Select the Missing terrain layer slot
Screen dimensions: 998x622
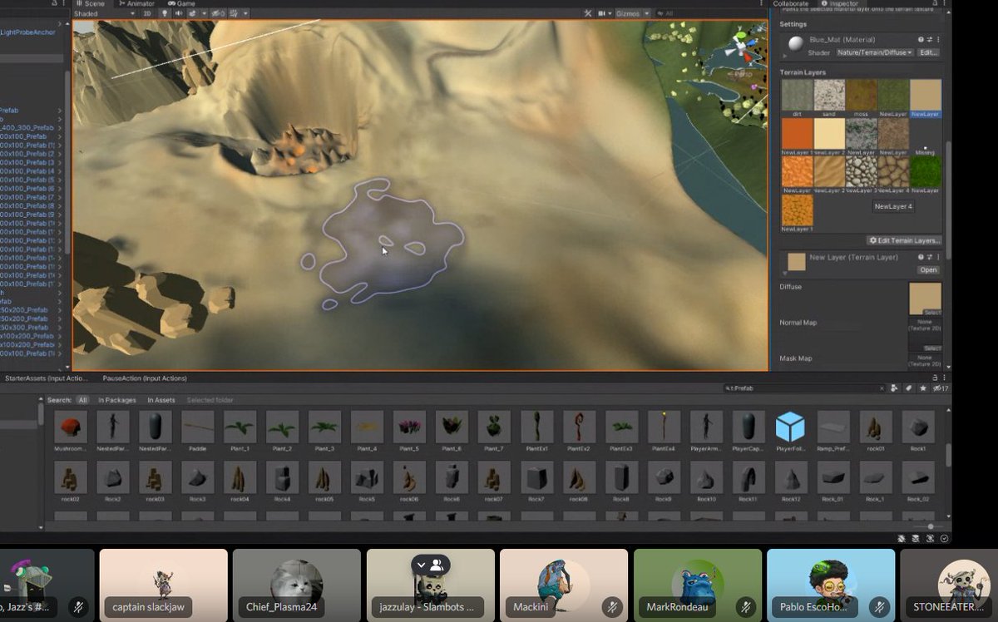click(926, 137)
